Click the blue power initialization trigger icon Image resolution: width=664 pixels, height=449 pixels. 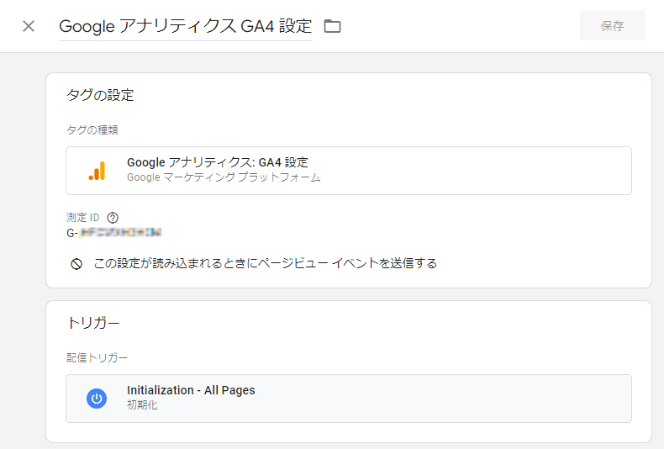[x=97, y=399]
